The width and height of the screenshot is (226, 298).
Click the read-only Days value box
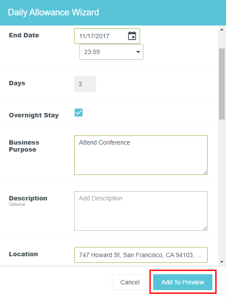point(85,84)
